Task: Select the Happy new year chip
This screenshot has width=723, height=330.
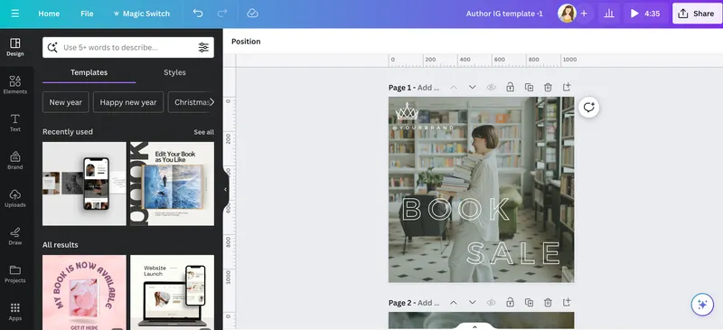Action: tap(128, 102)
